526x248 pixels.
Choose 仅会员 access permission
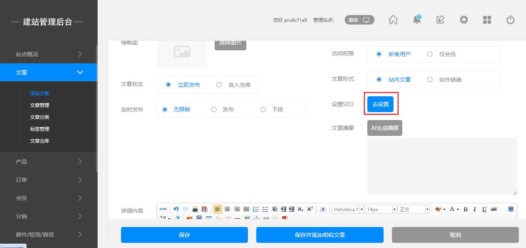click(430, 54)
